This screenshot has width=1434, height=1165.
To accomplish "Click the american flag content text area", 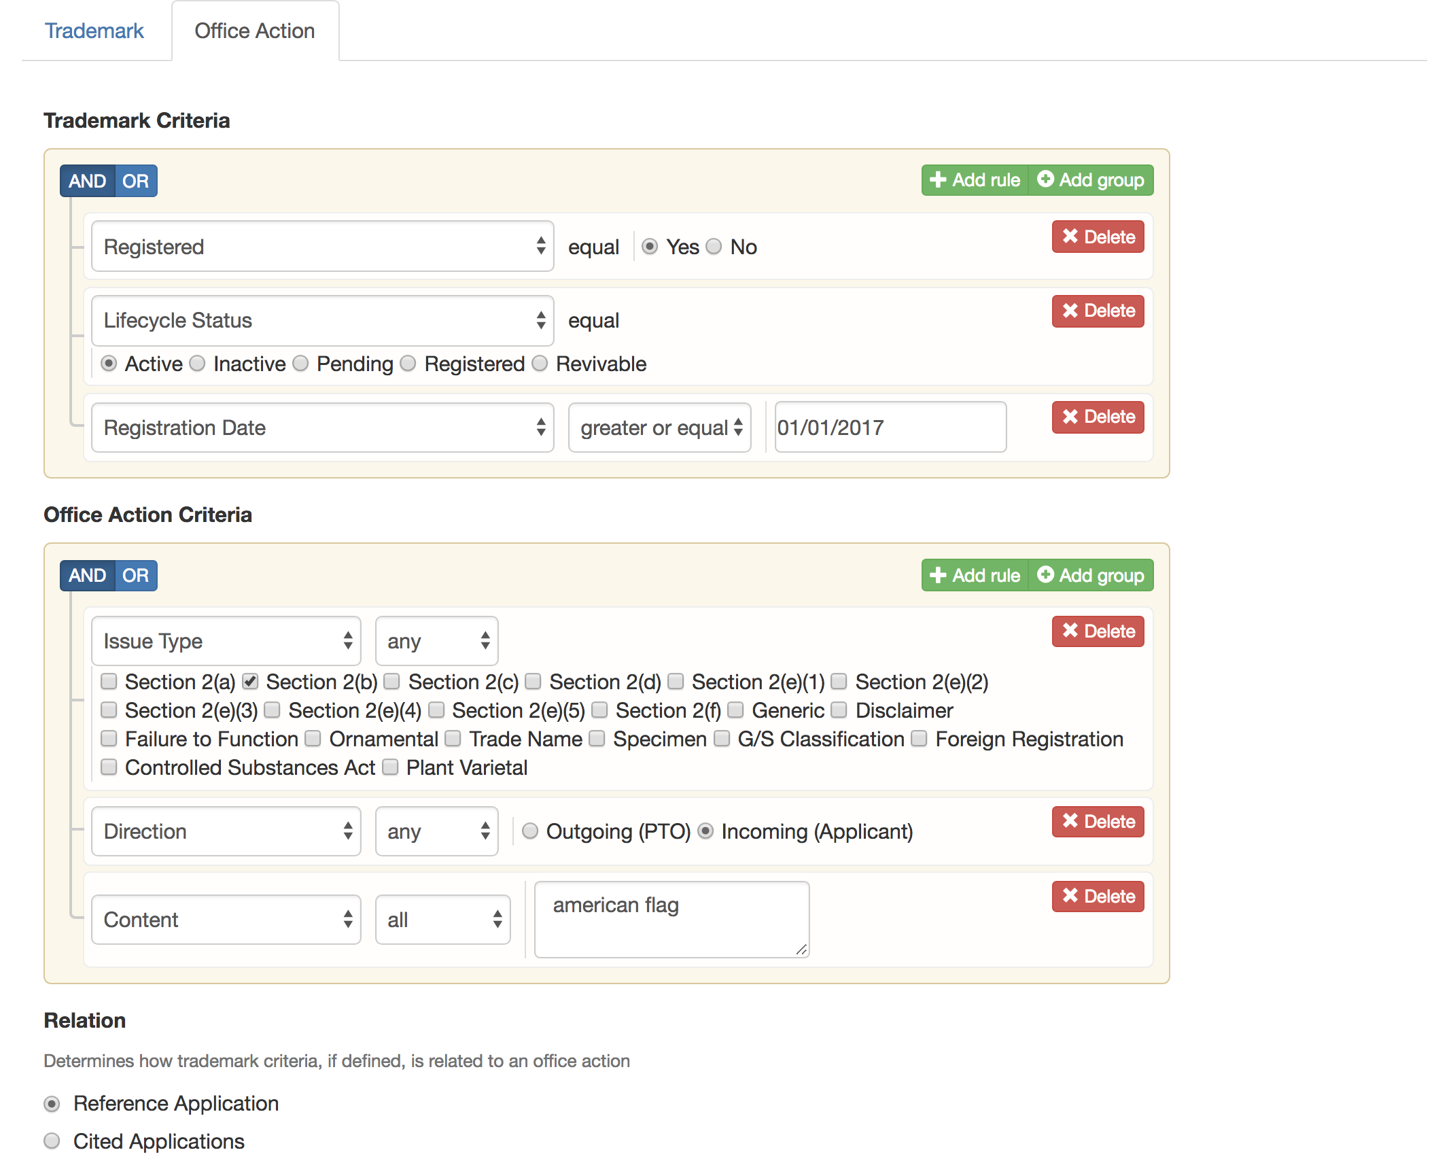I will [x=671, y=919].
